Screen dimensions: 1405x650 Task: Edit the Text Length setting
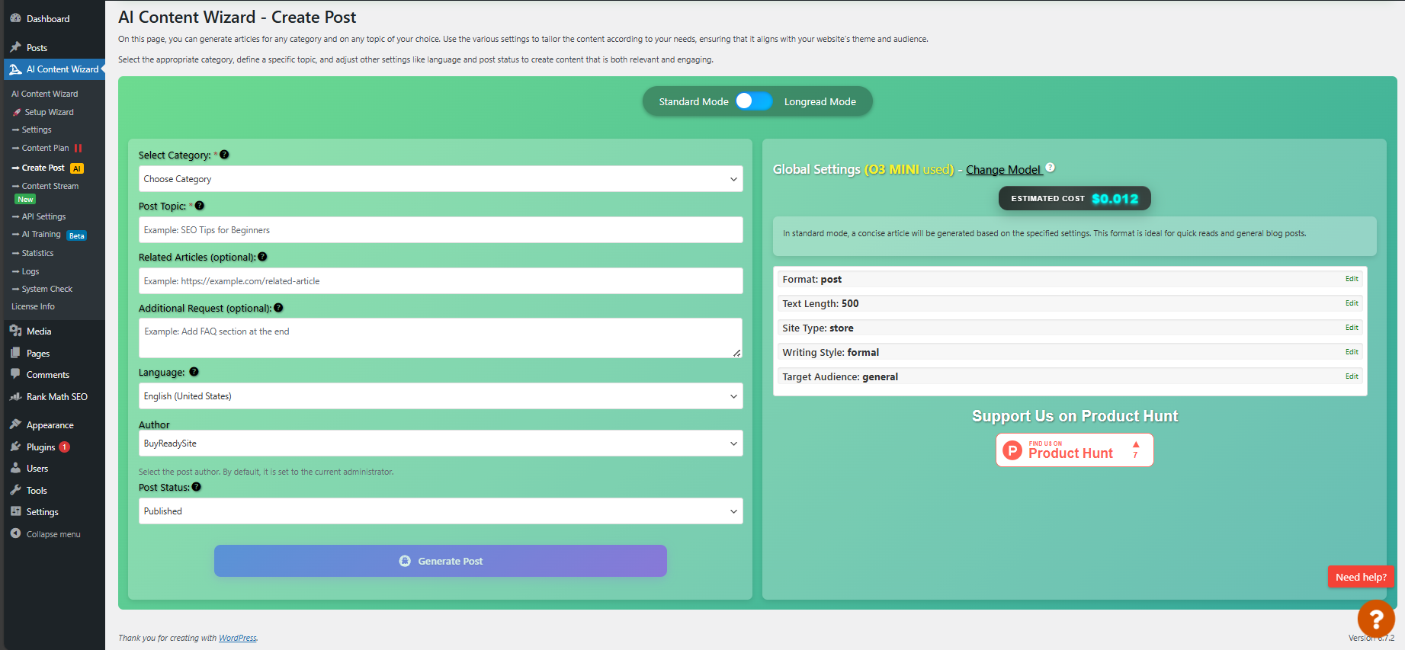tap(1352, 303)
